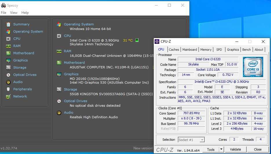Open the CPU heading link in Speccy summary

coord(67,36)
